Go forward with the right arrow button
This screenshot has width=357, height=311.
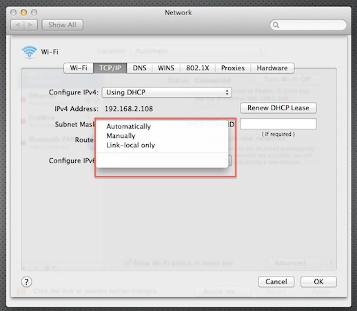click(31, 25)
